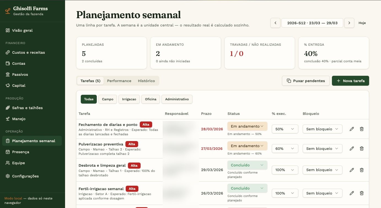Filter tasks by Irrigacao
This screenshot has width=381, height=208.
coord(129,99)
